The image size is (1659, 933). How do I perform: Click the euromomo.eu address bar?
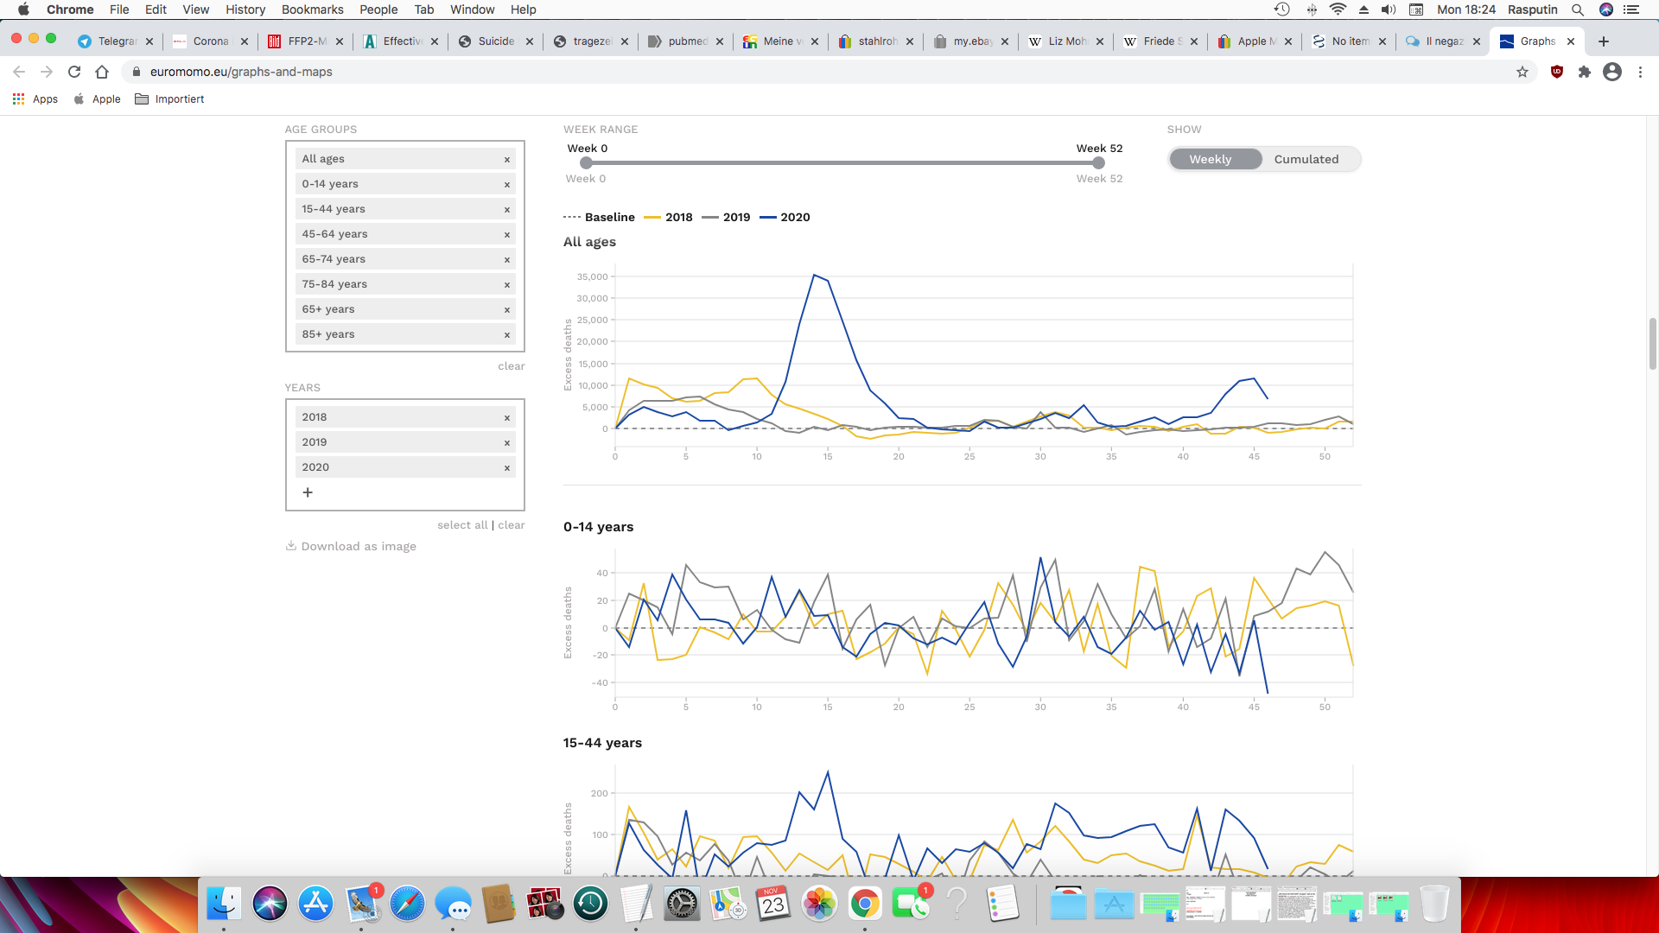(239, 71)
